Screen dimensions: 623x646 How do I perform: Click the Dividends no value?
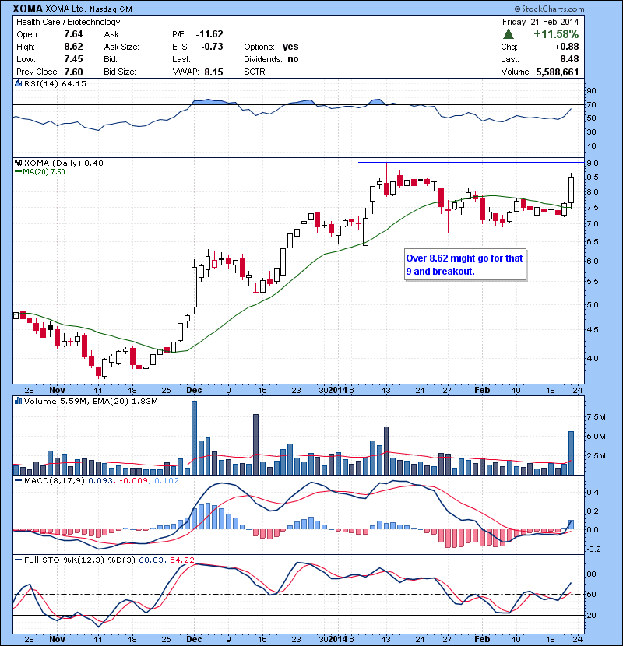(293, 59)
